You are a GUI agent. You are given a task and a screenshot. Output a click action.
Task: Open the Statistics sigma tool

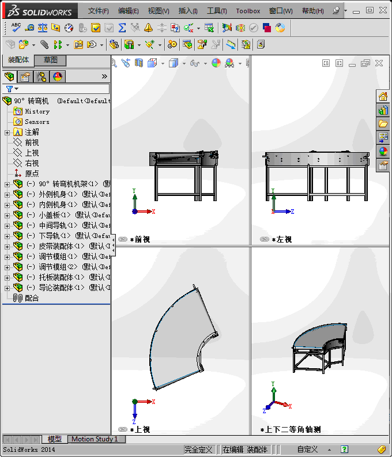[122, 28]
